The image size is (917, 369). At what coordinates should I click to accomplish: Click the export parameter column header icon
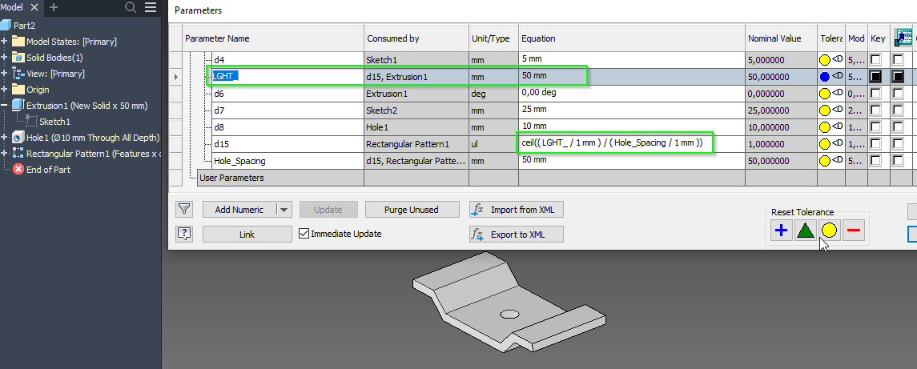pos(903,38)
